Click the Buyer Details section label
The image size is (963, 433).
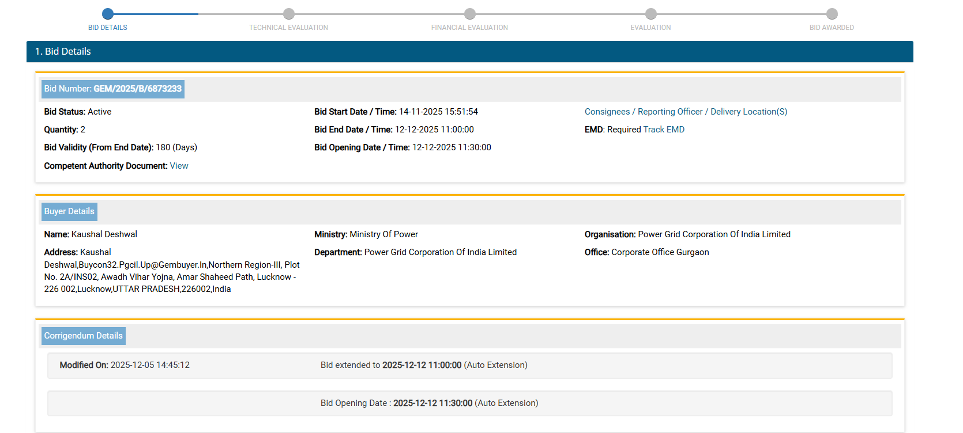(69, 211)
